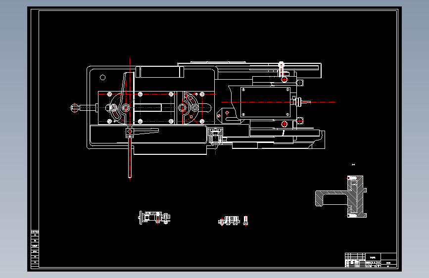Click the ball handle at the assembly's left end
Image resolution: width=429 pixels, height=278 pixels.
(x=74, y=107)
